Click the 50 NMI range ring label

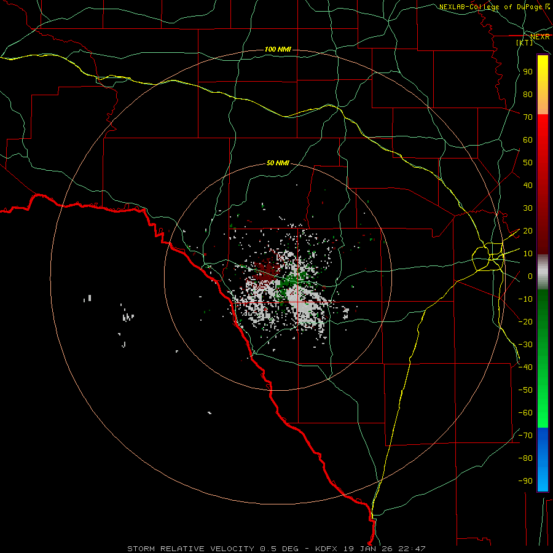278,163
